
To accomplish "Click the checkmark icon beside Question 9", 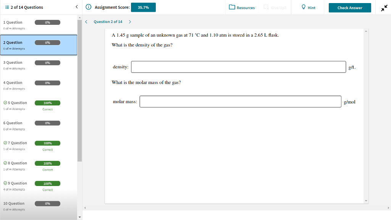I will tap(4, 183).
